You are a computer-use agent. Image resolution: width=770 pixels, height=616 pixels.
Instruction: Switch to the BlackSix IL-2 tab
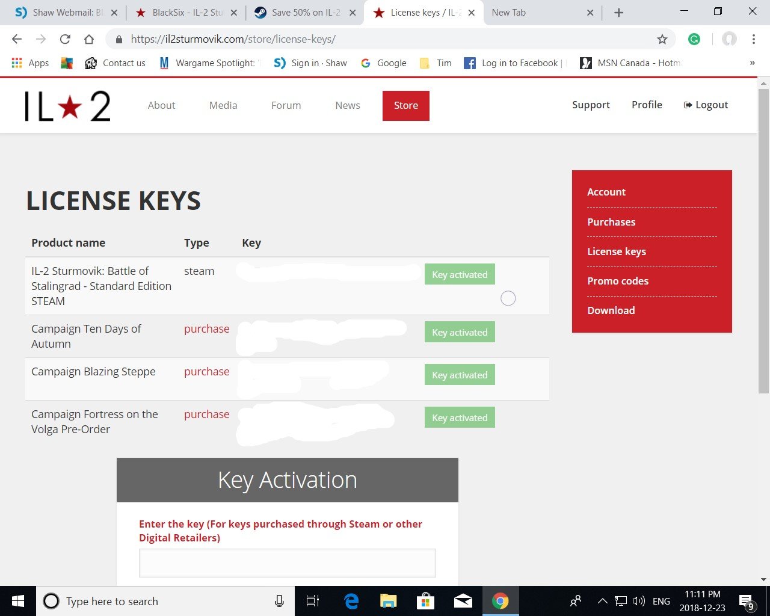click(x=185, y=13)
